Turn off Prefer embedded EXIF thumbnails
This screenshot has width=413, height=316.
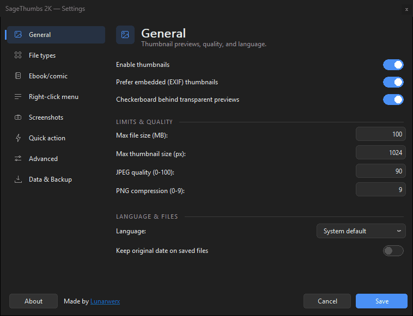click(x=393, y=82)
